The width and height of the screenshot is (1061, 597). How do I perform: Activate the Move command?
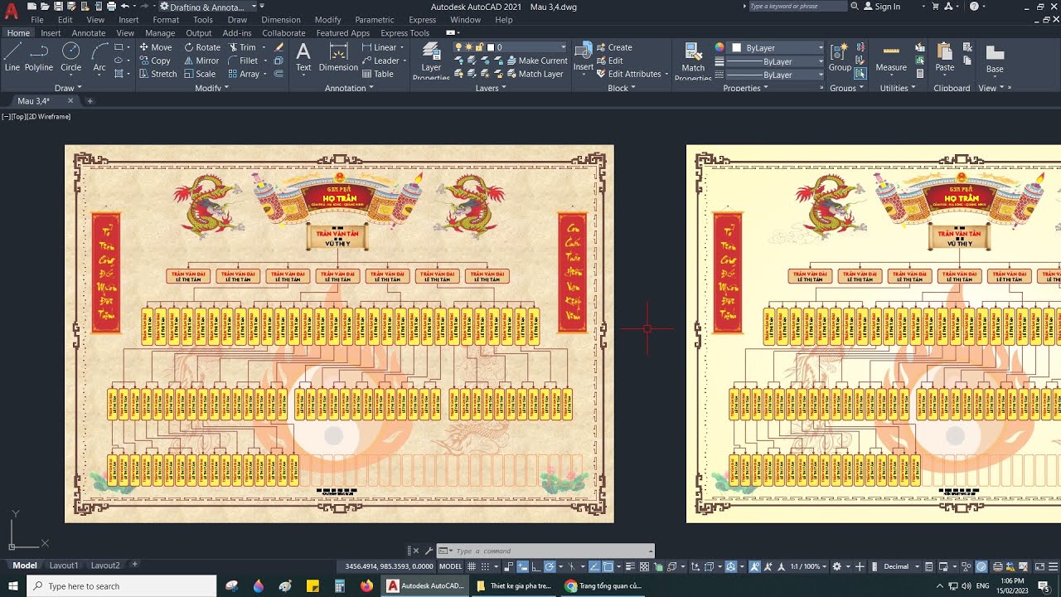(x=155, y=47)
